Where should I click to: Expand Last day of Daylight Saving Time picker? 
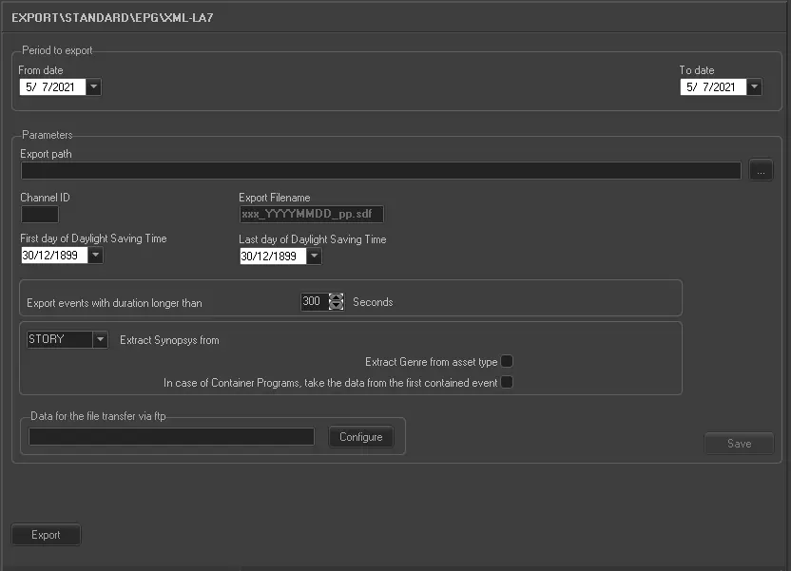314,256
